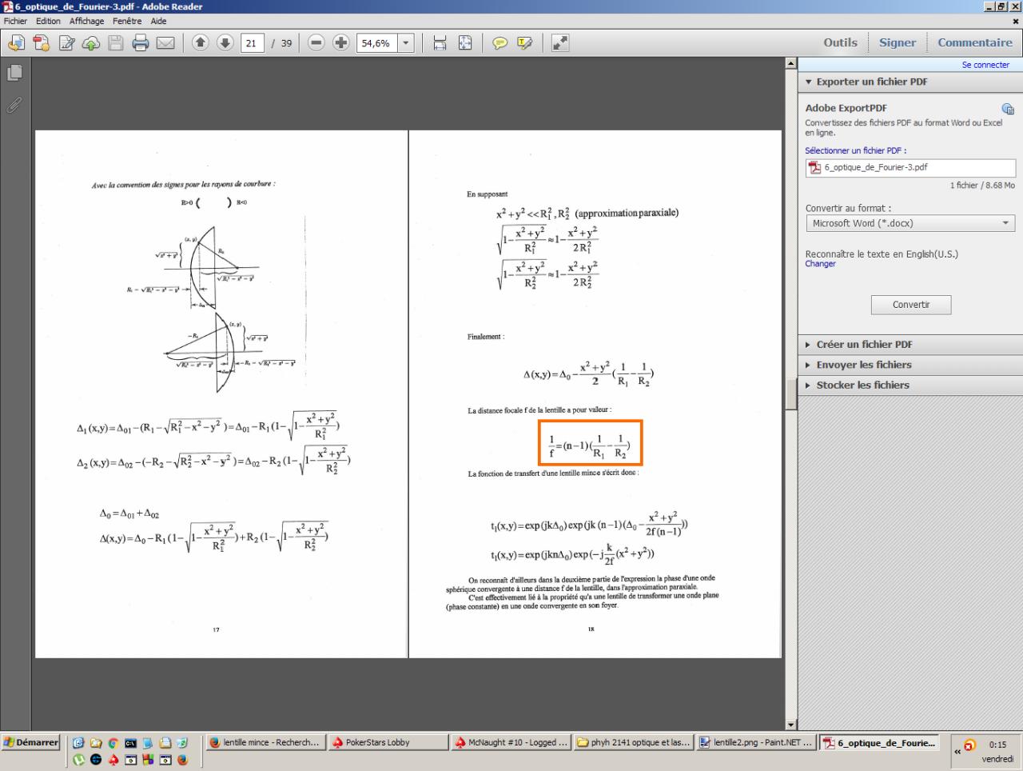This screenshot has width=1023, height=771.
Task: Go to next page with down arrow
Action: (225, 43)
